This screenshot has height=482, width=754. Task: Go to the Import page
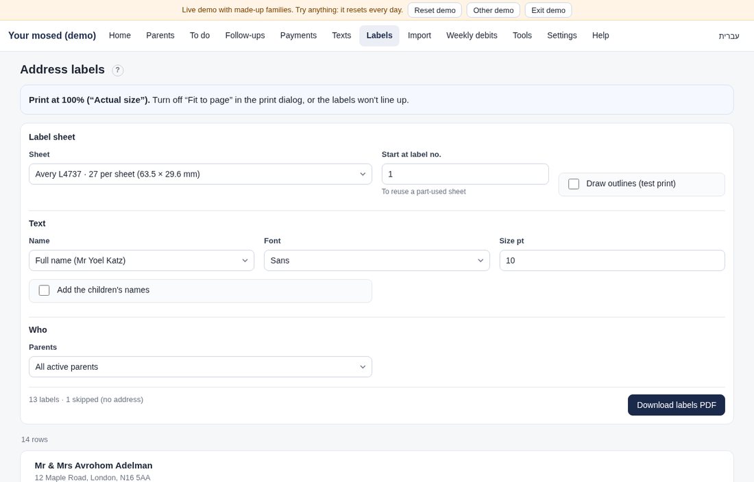[x=419, y=36]
